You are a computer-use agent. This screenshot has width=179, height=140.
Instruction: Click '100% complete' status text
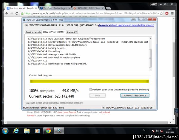click(42, 91)
